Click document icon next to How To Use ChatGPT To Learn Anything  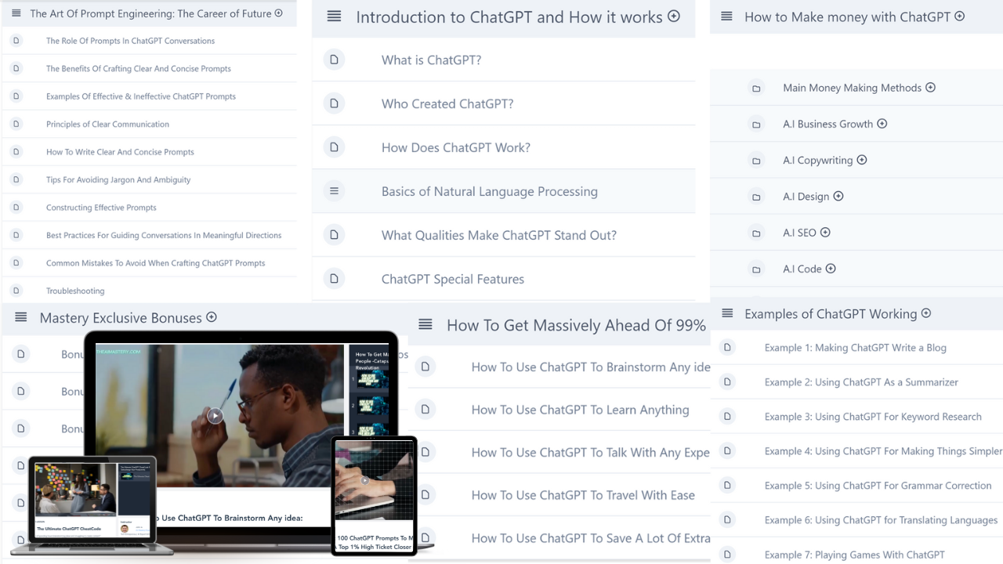click(x=425, y=410)
